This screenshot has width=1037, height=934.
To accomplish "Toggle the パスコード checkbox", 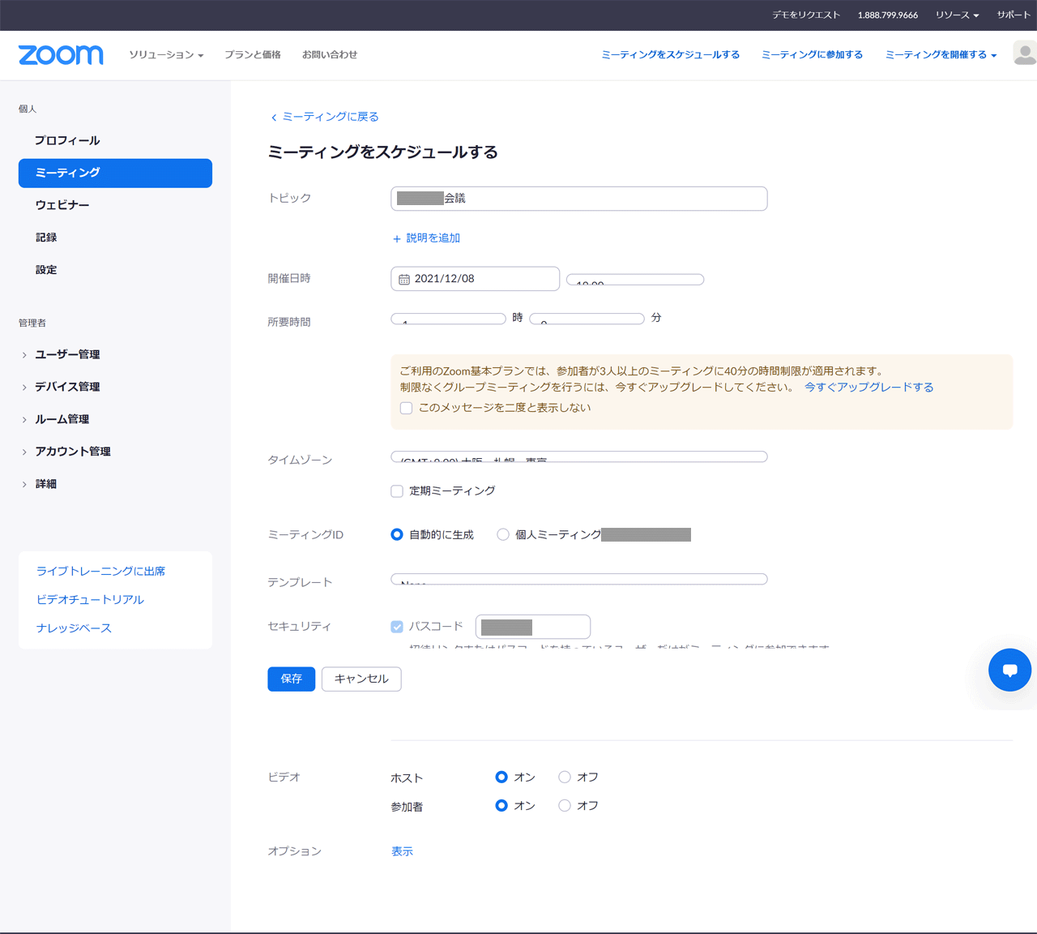I will click(397, 626).
